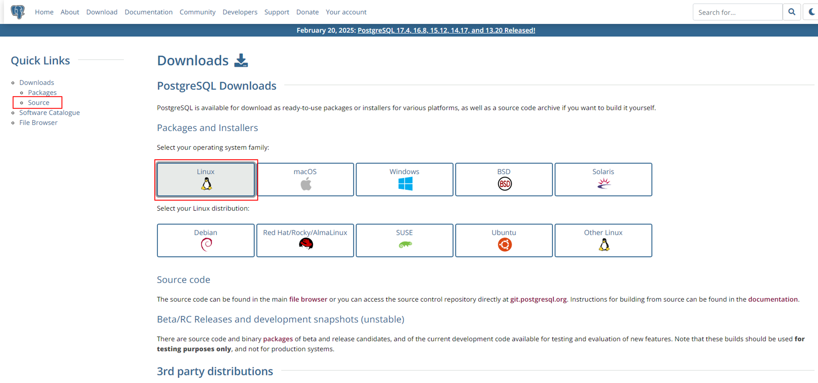
Task: Toggle dark mode moon icon
Action: 811,12
